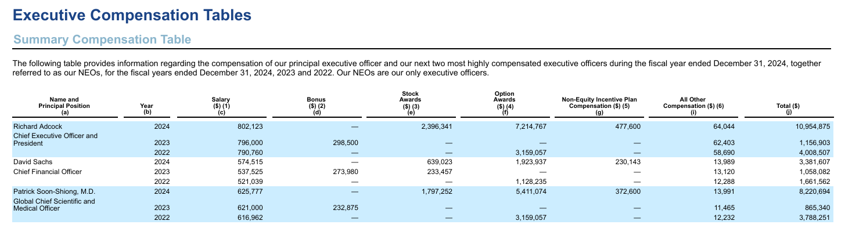This screenshot has width=852, height=246.
Task: Click other compensation value 13,989
Action: pos(724,162)
